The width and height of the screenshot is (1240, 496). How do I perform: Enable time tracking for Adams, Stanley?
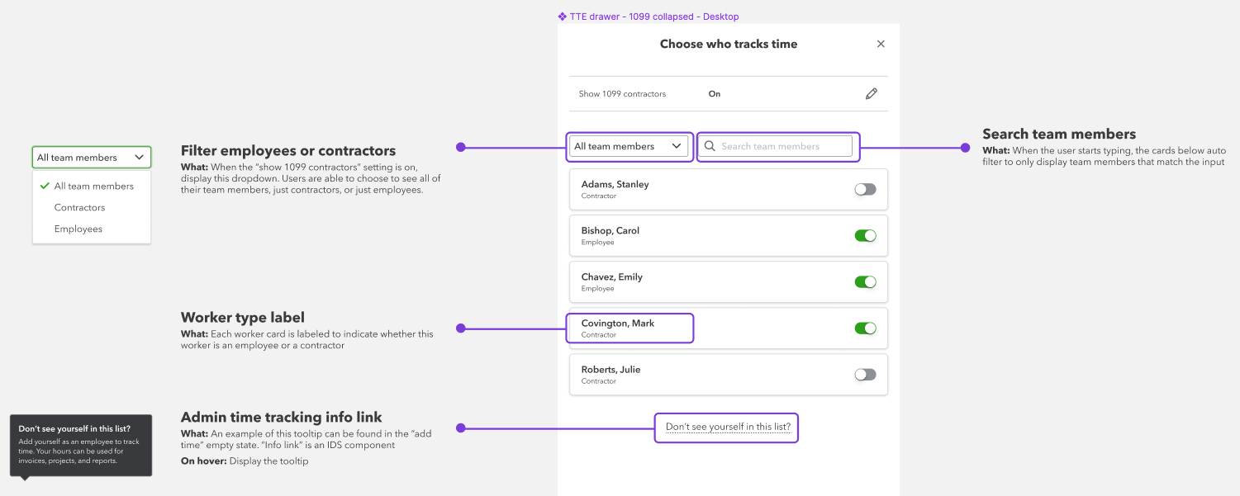click(x=865, y=190)
